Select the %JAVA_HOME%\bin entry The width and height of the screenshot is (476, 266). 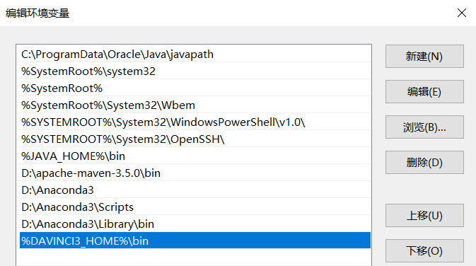point(195,156)
